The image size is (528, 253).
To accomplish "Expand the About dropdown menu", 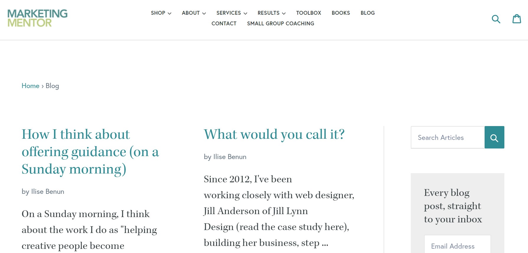I will (x=194, y=13).
